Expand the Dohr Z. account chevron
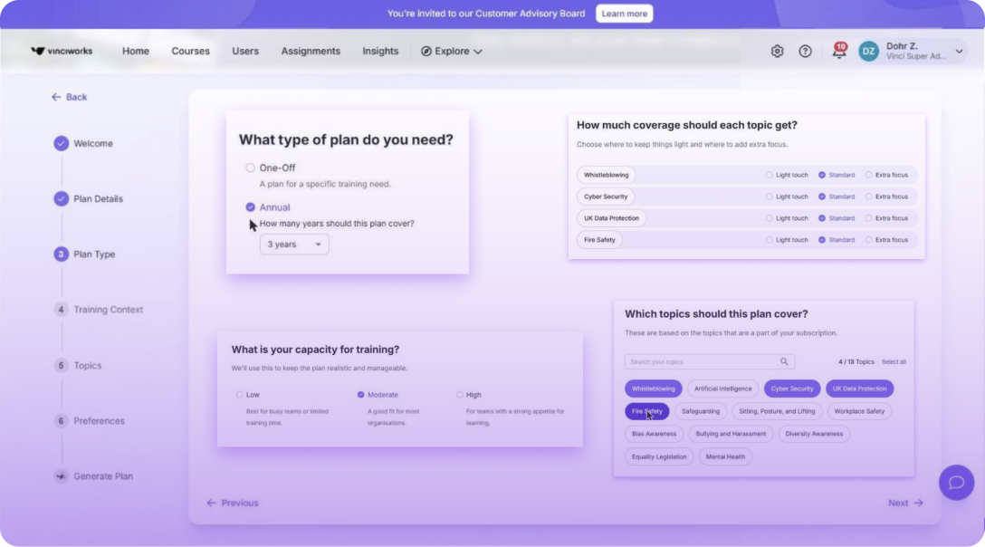Image resolution: width=985 pixels, height=547 pixels. (x=960, y=52)
